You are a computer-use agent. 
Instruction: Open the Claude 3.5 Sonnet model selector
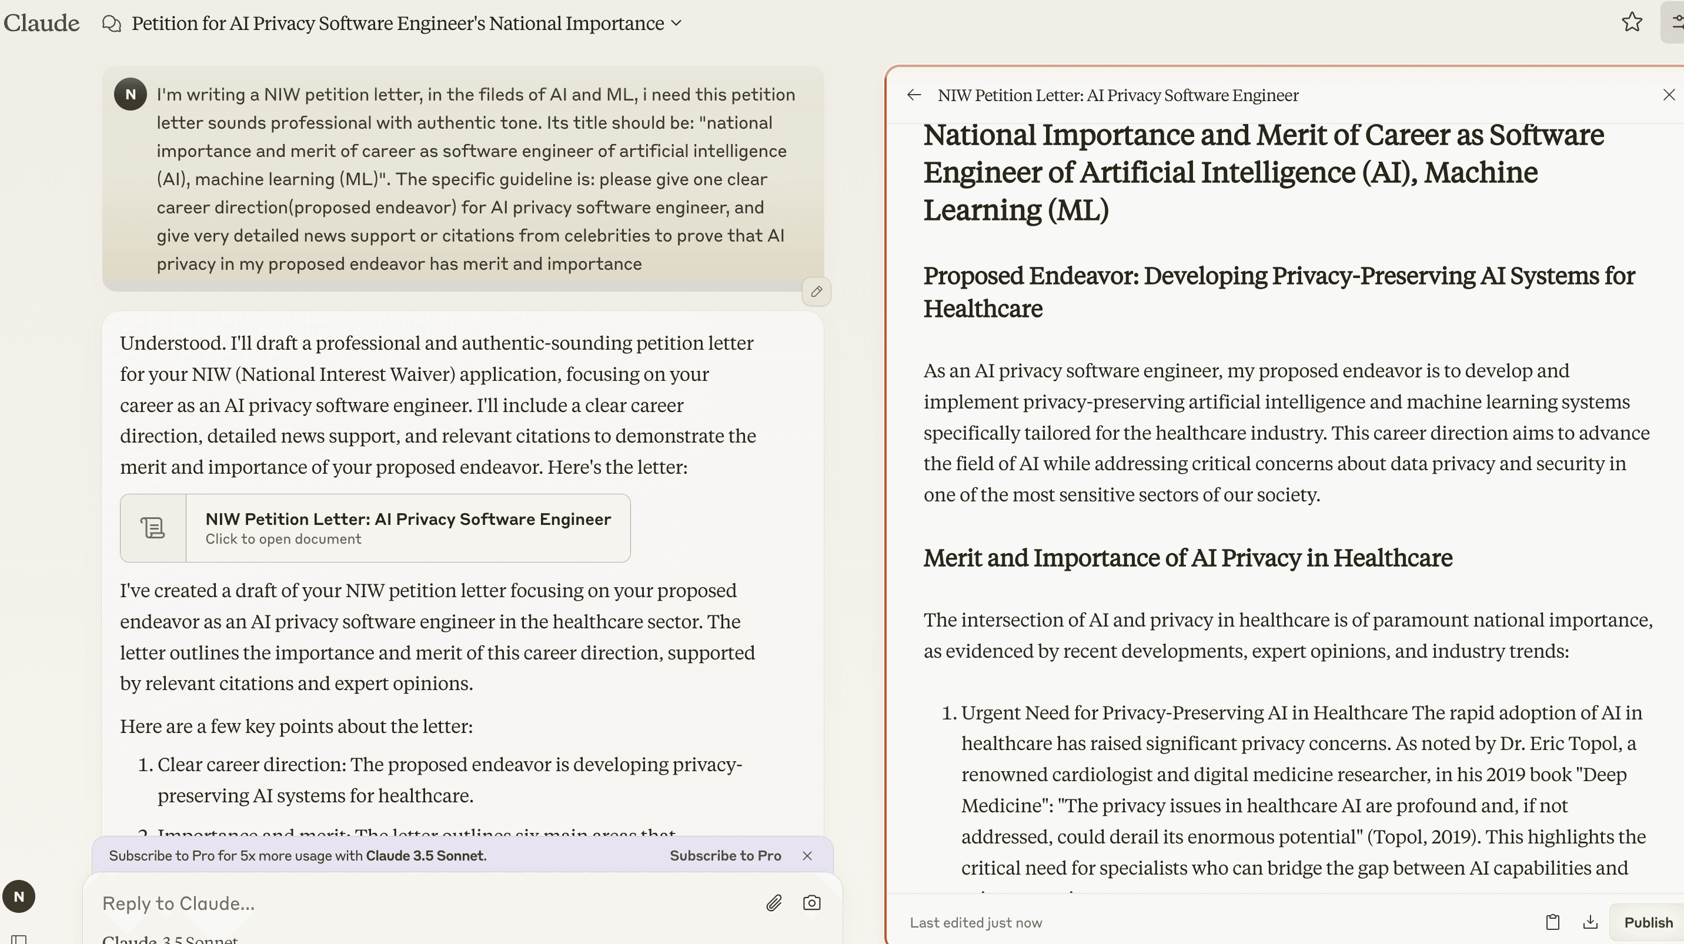(x=170, y=939)
